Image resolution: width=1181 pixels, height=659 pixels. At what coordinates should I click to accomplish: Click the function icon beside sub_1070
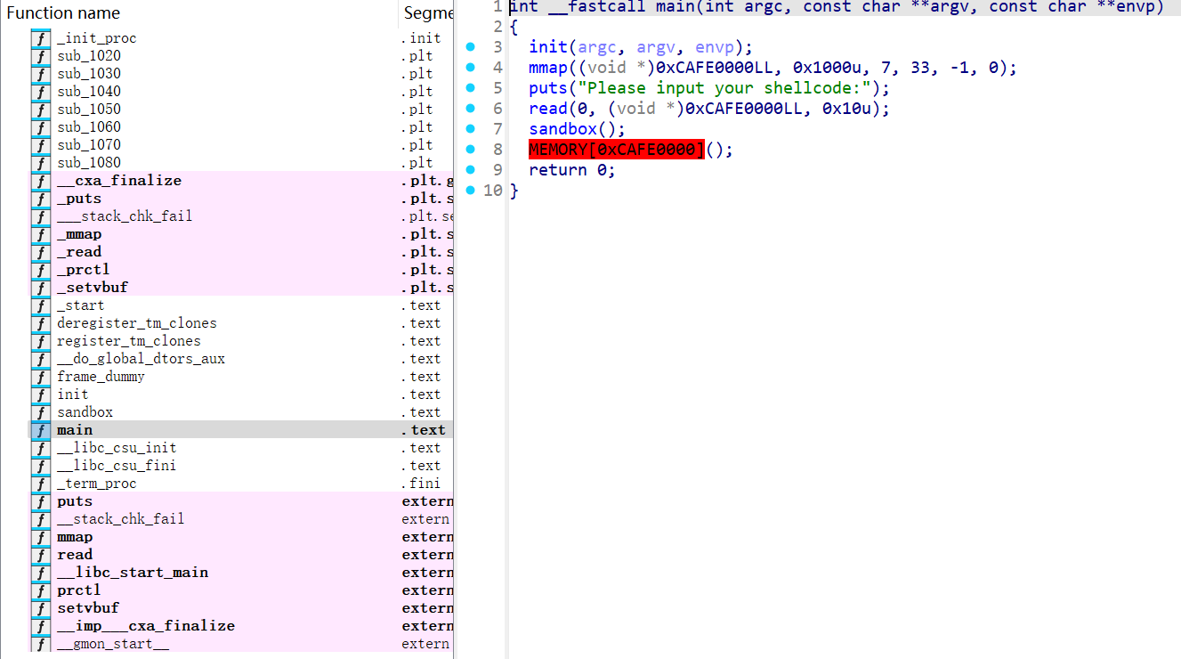point(41,145)
